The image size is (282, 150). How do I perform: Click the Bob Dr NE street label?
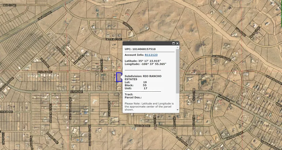(10, 5)
